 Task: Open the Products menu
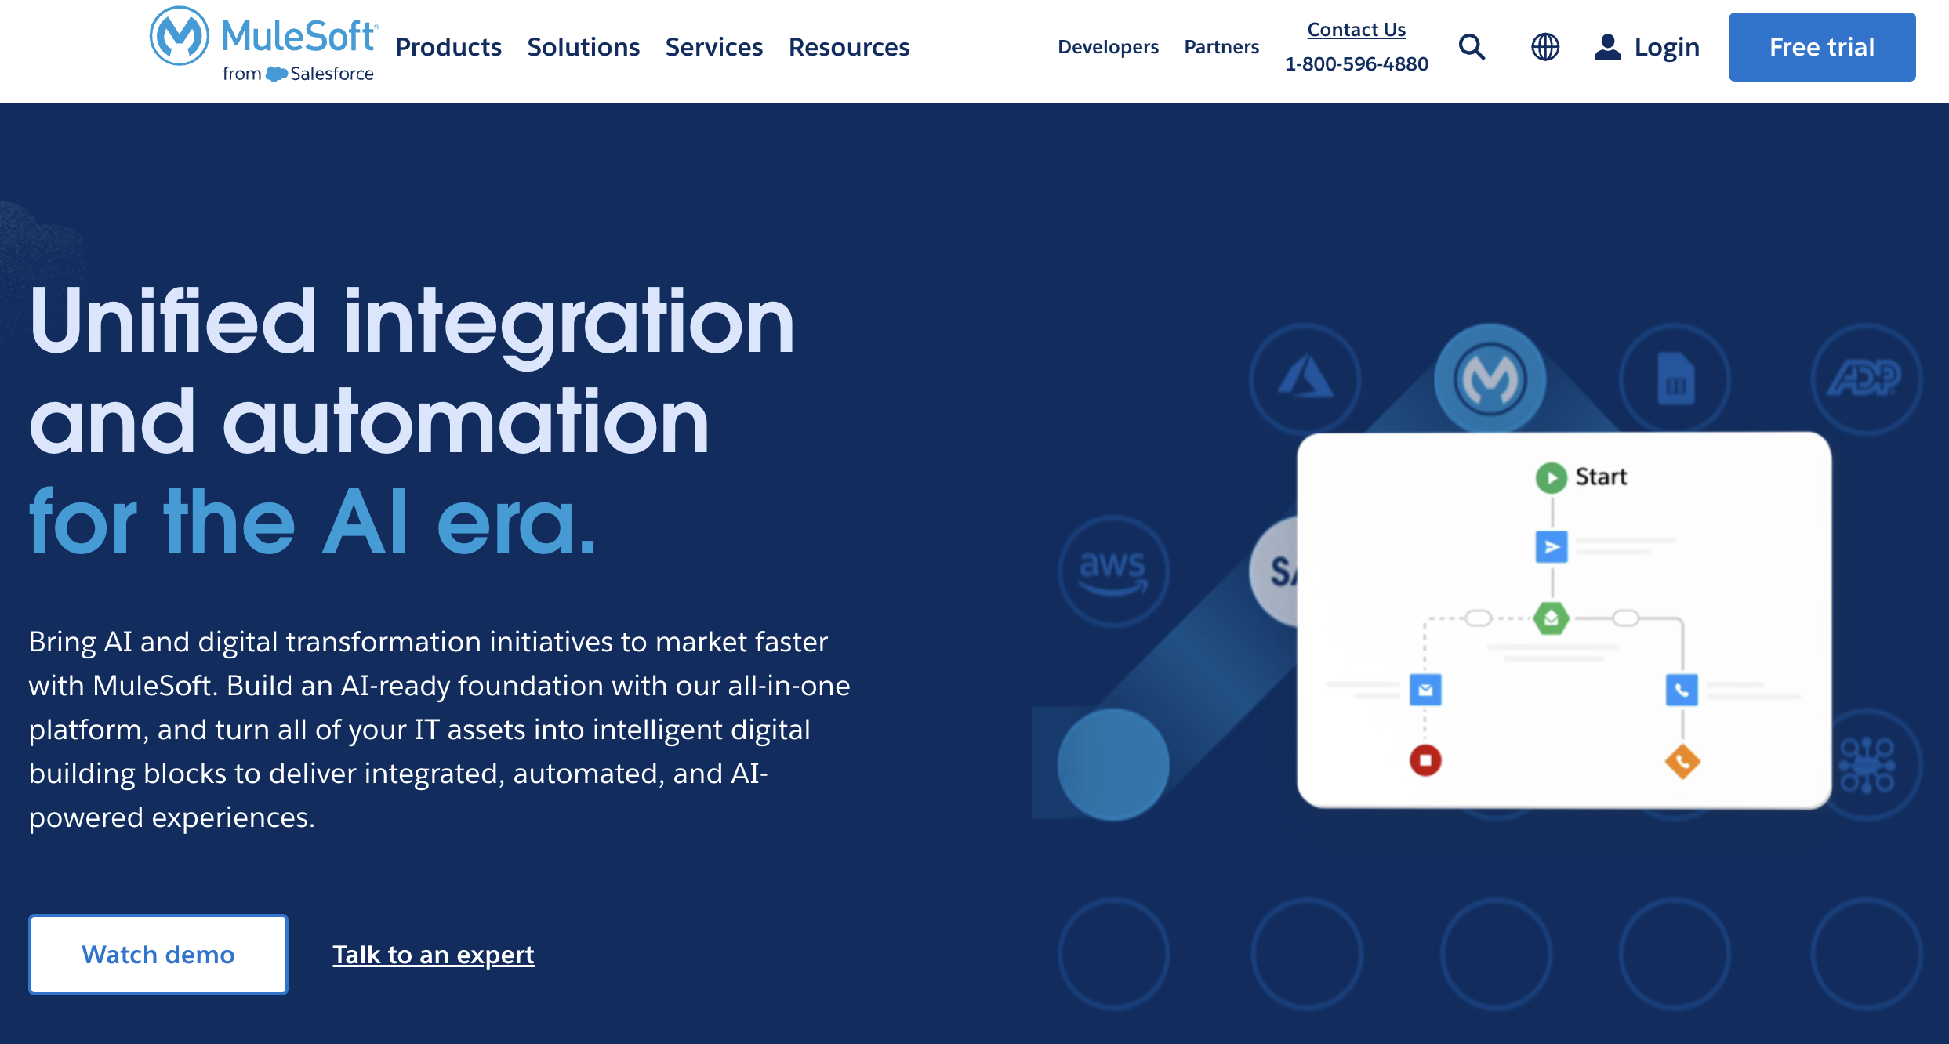(x=448, y=47)
